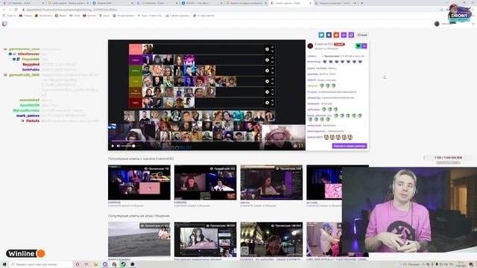Open the YouTube bookmark in the bookmarks bar

(89, 16)
